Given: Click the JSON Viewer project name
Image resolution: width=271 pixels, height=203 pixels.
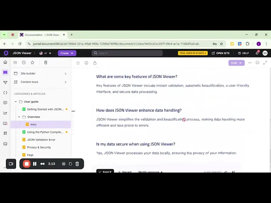Looking at the screenshot, I should pyautogui.click(x=22, y=53).
